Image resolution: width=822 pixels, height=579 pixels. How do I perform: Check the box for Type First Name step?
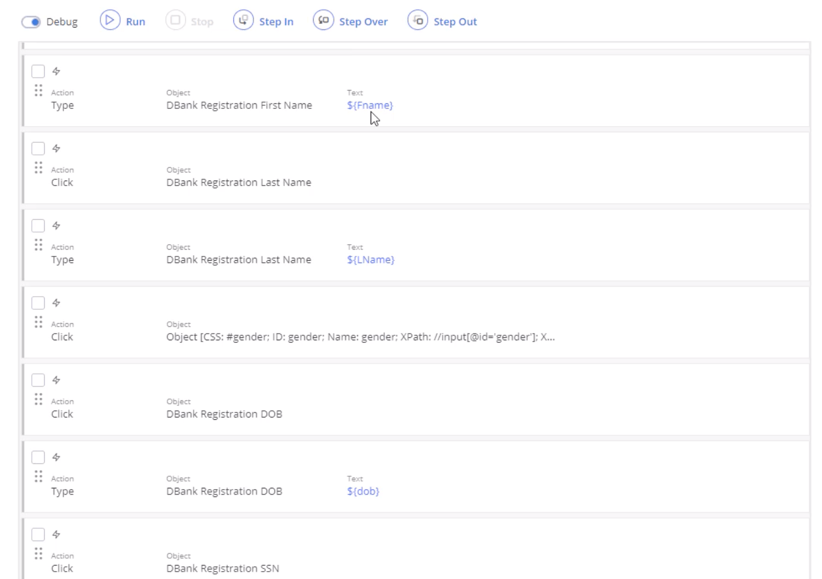(38, 71)
